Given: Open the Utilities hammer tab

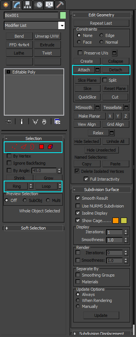Looking at the screenshot, I should (x=60, y=4).
